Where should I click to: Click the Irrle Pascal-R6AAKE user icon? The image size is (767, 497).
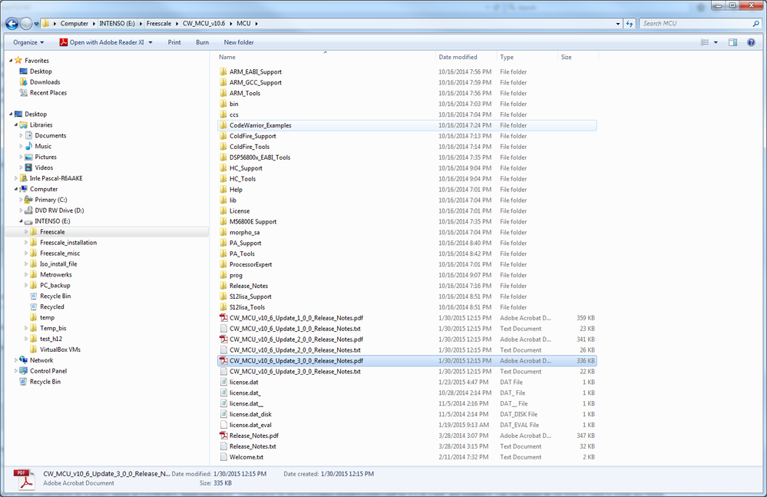pyautogui.click(x=24, y=178)
